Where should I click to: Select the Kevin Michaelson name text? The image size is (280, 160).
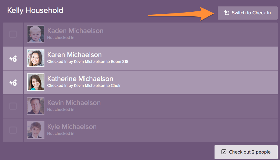[x=74, y=103]
